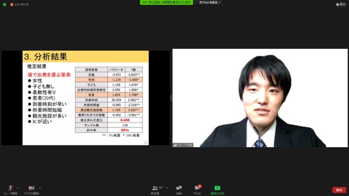Expand video options arrow beside ビデオの開始
The height and width of the screenshot is (196, 349).
(40, 188)
